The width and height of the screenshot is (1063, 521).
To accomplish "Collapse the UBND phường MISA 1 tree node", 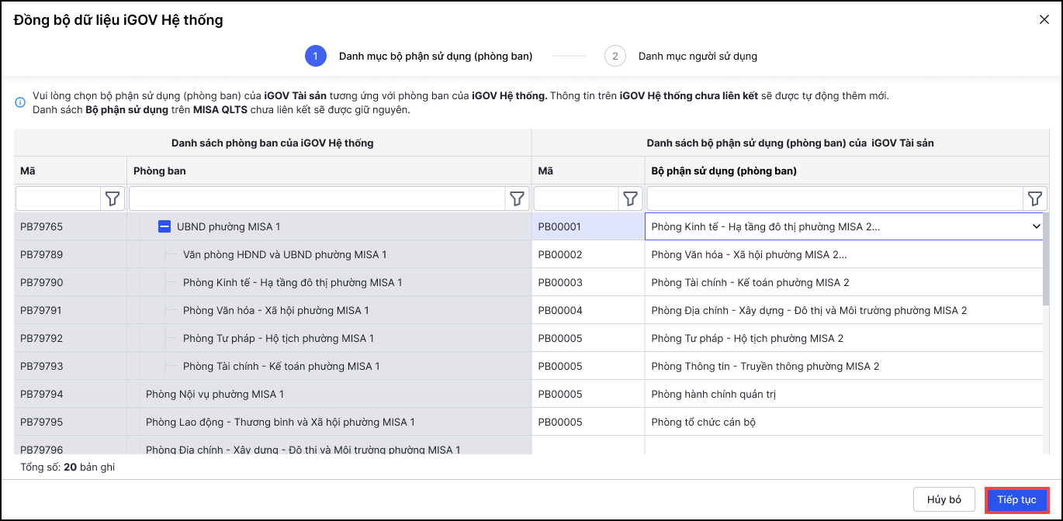I will [x=164, y=226].
